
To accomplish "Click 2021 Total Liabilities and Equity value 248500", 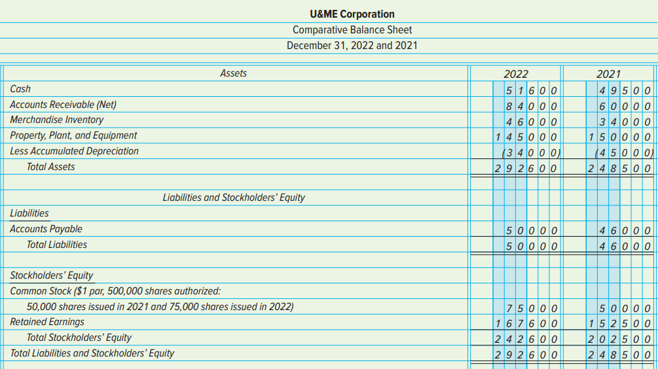I will [x=619, y=355].
